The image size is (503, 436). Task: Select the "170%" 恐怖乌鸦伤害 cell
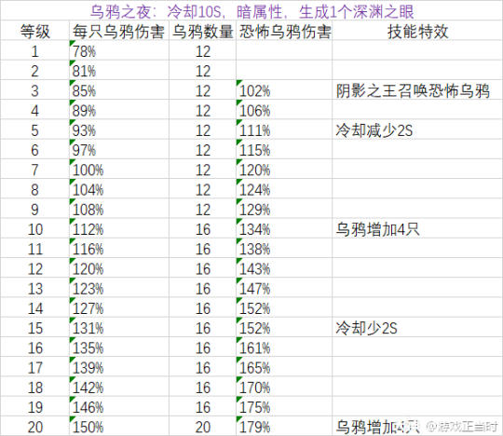284,387
